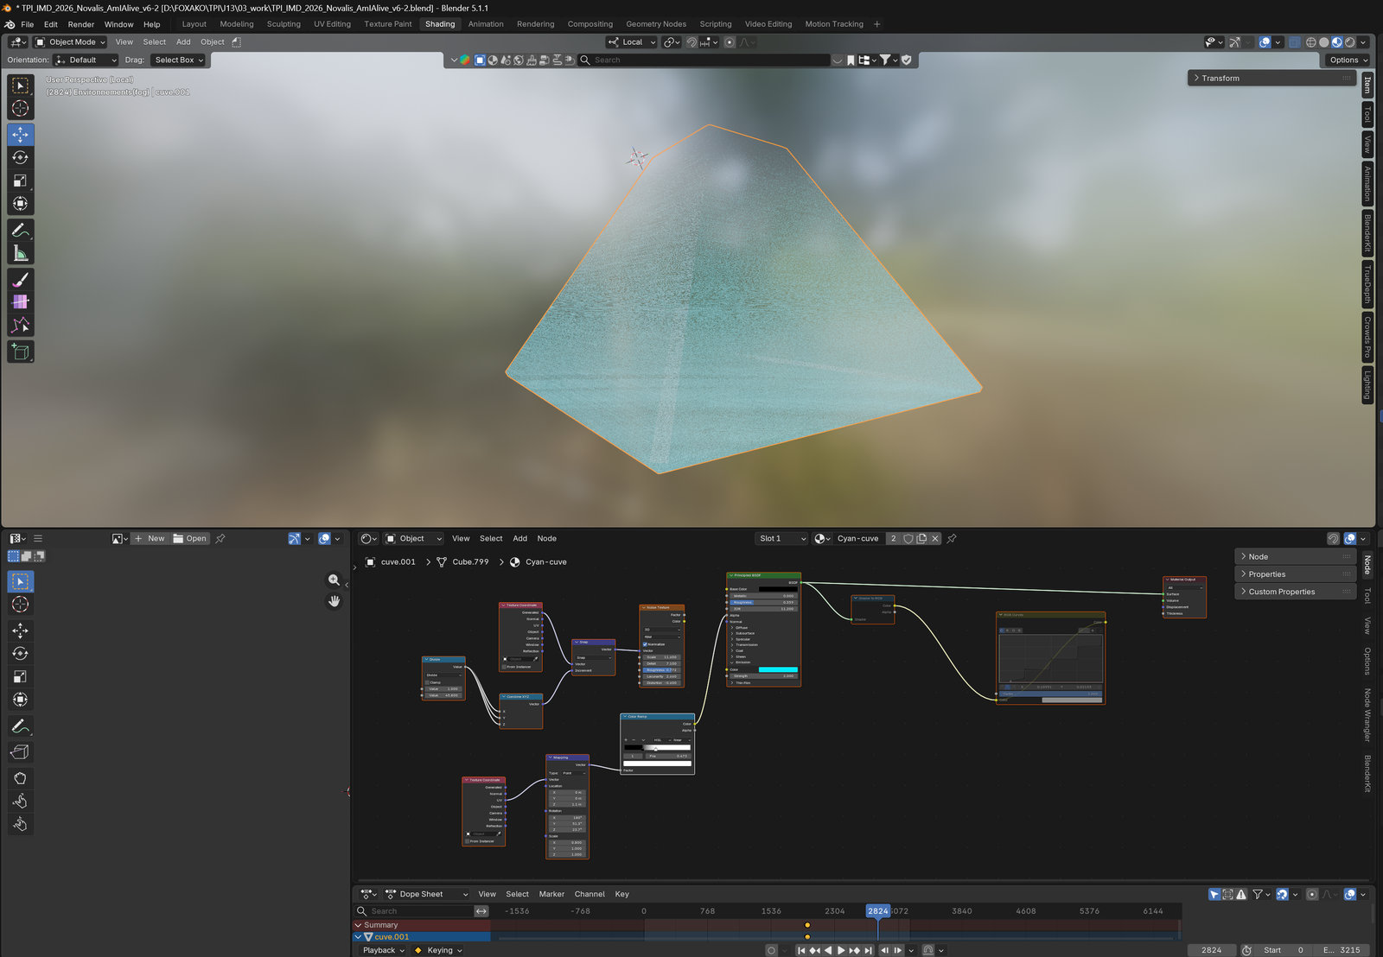Click the New image button
The image size is (1383, 957).
(x=149, y=538)
